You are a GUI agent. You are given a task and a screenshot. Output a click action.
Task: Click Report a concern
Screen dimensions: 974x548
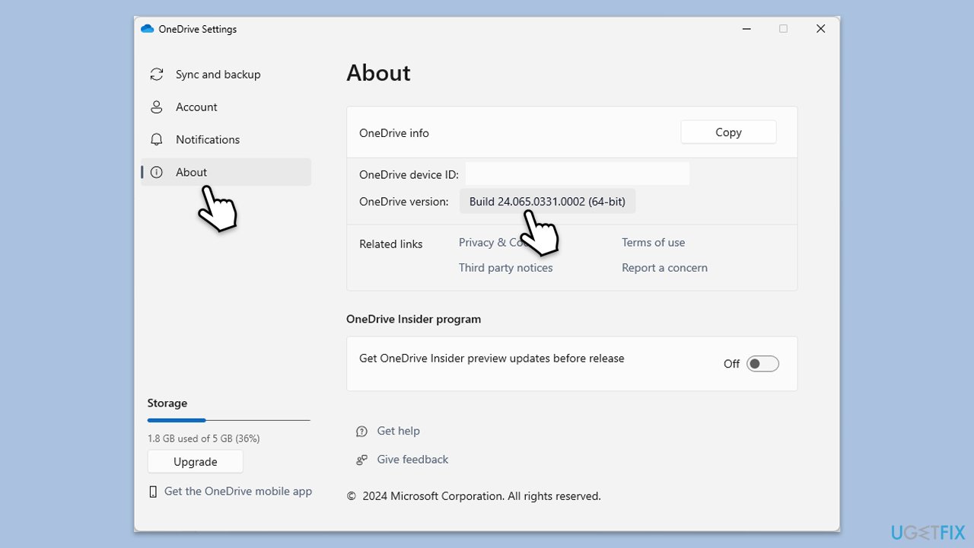coord(664,267)
